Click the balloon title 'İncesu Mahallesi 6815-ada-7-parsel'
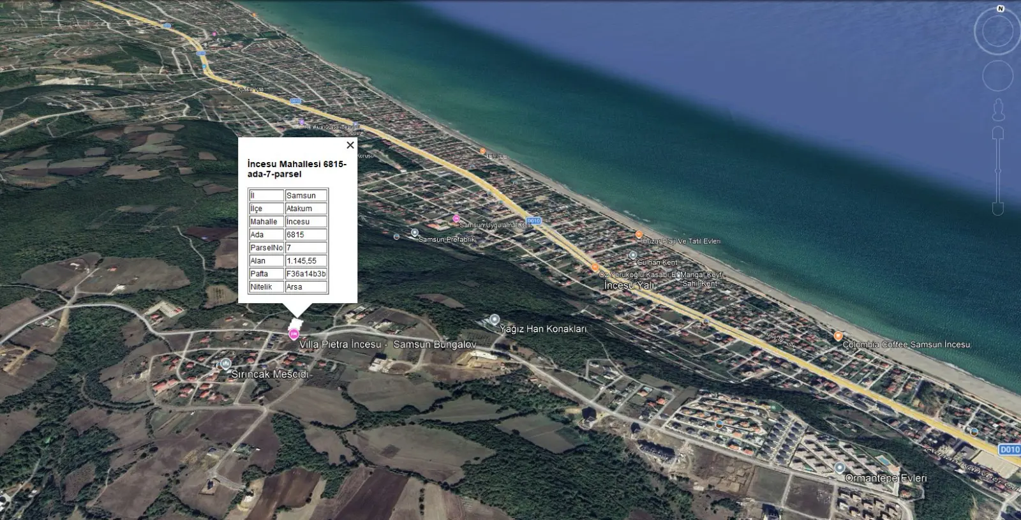The image size is (1021, 520). (x=297, y=169)
